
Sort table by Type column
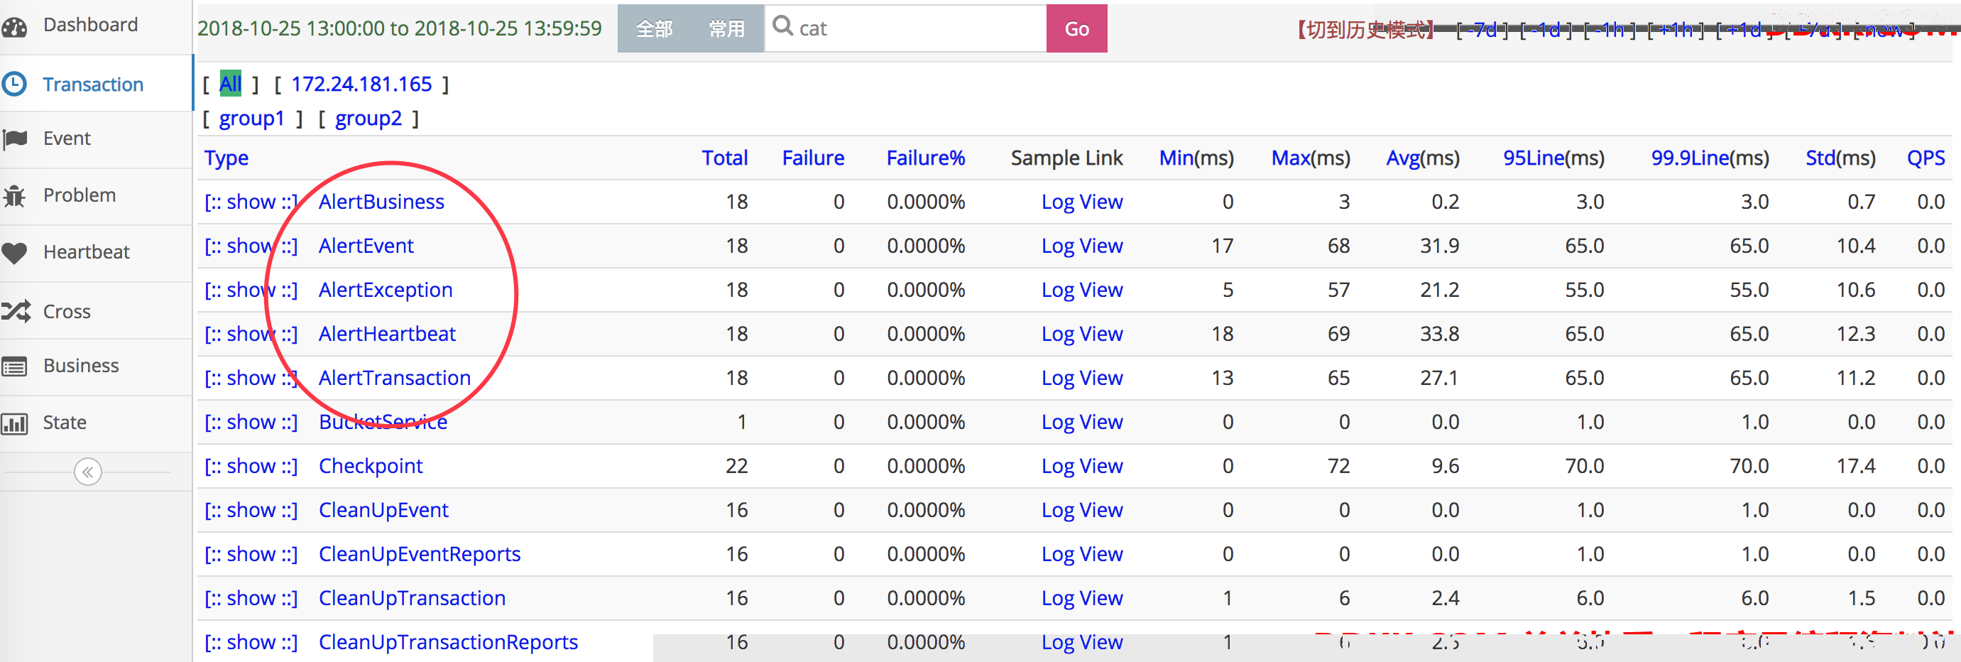[x=226, y=158]
